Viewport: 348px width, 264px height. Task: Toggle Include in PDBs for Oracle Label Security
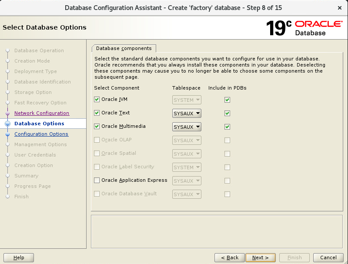click(227, 167)
